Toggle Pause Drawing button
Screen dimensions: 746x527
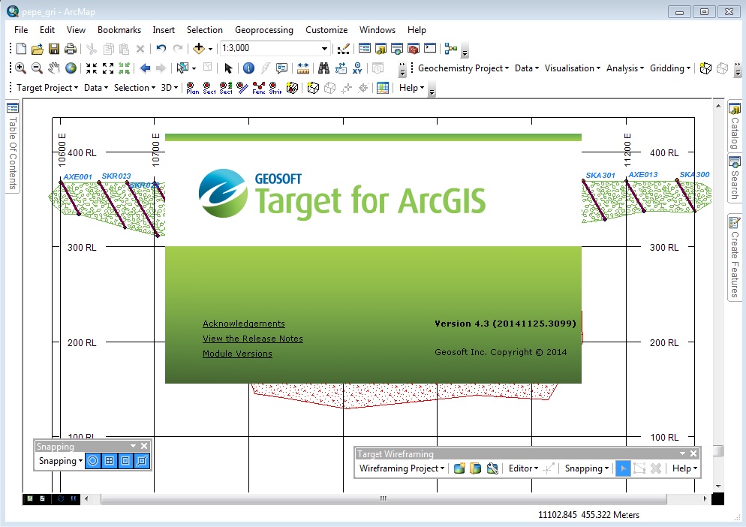point(74,498)
